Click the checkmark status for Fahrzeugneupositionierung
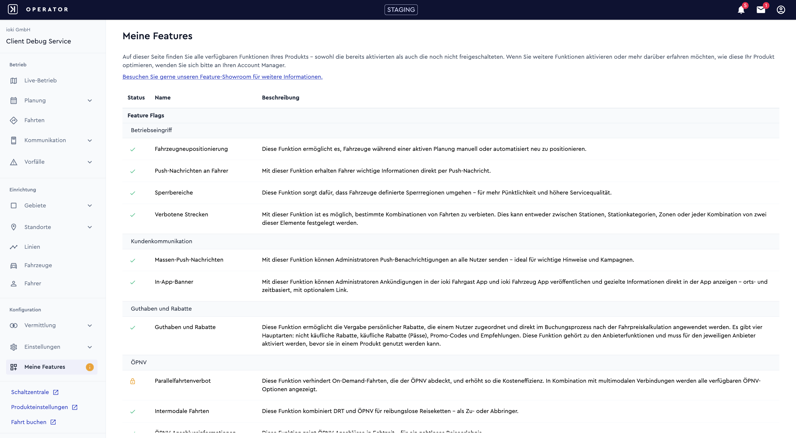 tap(132, 150)
